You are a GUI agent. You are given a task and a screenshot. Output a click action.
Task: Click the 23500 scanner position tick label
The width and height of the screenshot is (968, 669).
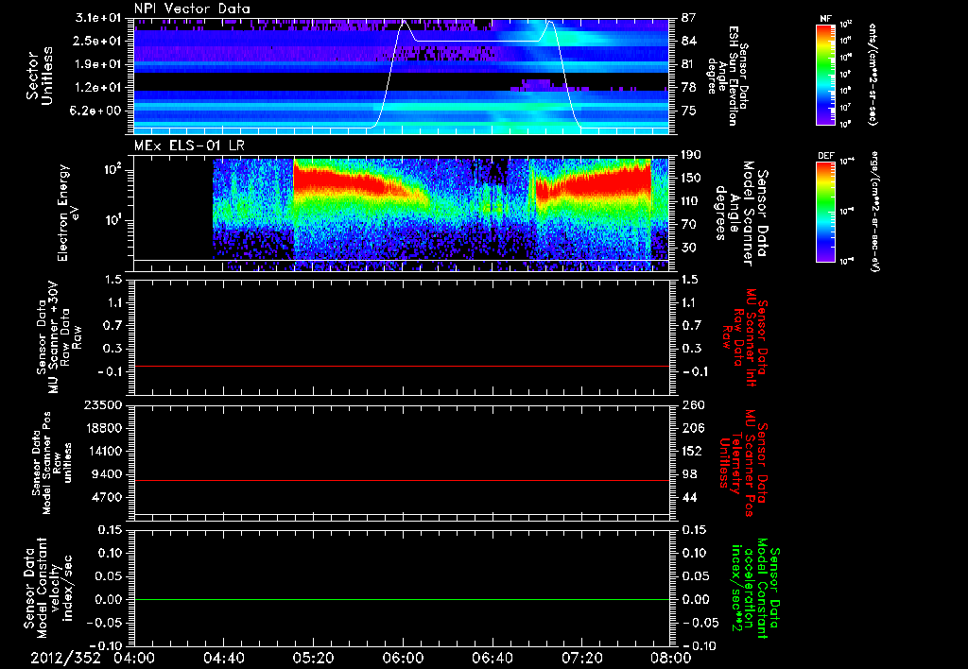pyautogui.click(x=105, y=405)
